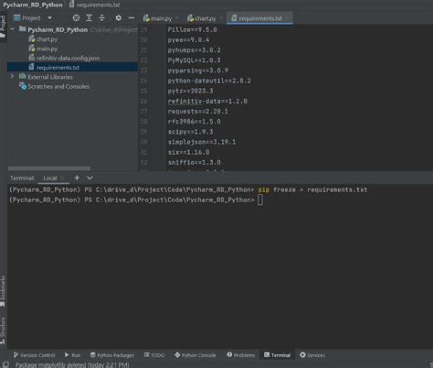Open the Version Control tool window
433x368 pixels.
pyautogui.click(x=34, y=355)
